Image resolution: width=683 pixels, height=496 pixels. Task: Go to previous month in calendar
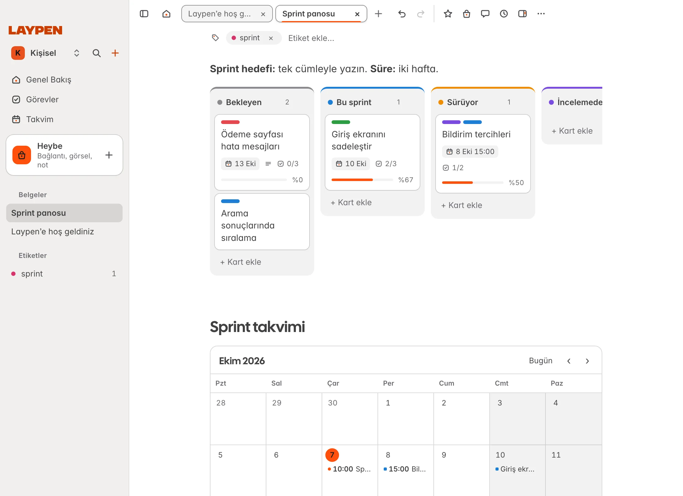pyautogui.click(x=569, y=361)
